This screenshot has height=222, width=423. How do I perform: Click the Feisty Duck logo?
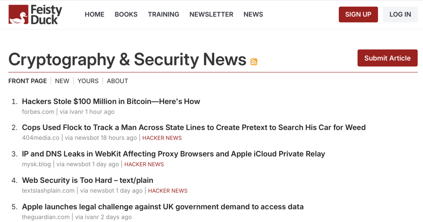[x=35, y=14]
